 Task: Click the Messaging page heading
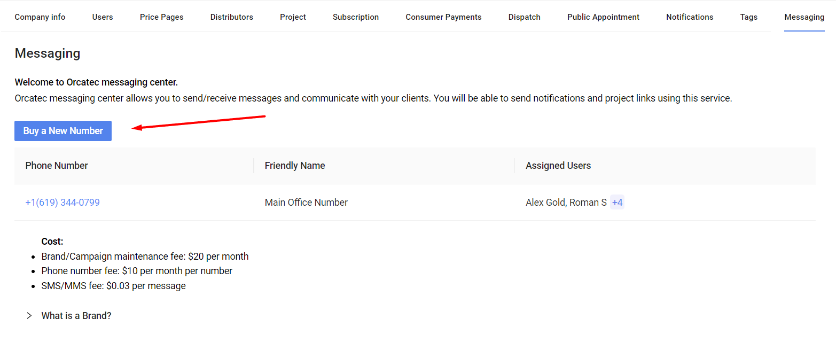click(48, 53)
